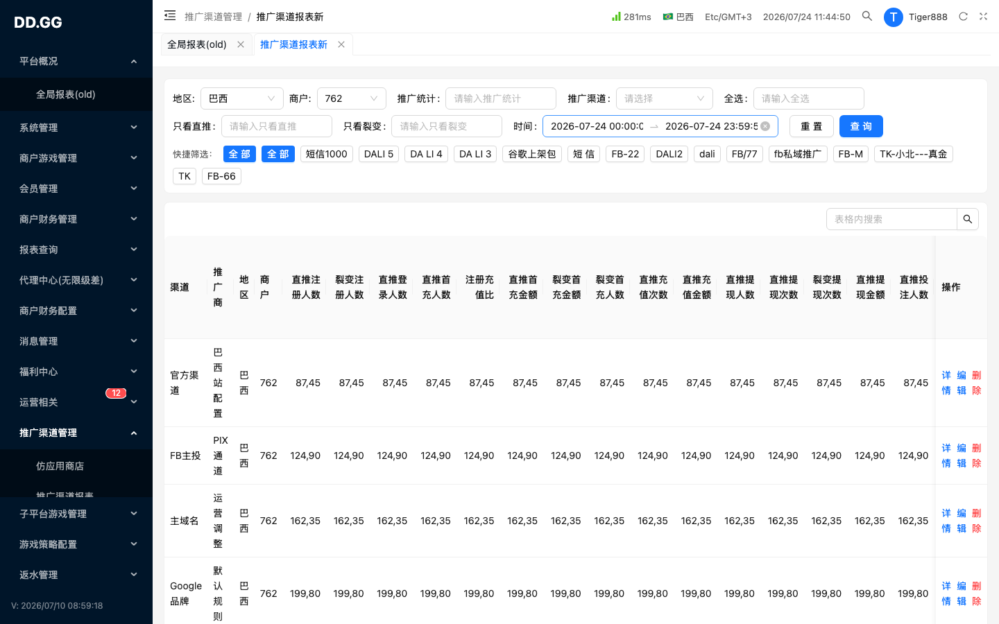Click 删除 for the Google品牌 row
The image size is (999, 624).
tap(977, 593)
